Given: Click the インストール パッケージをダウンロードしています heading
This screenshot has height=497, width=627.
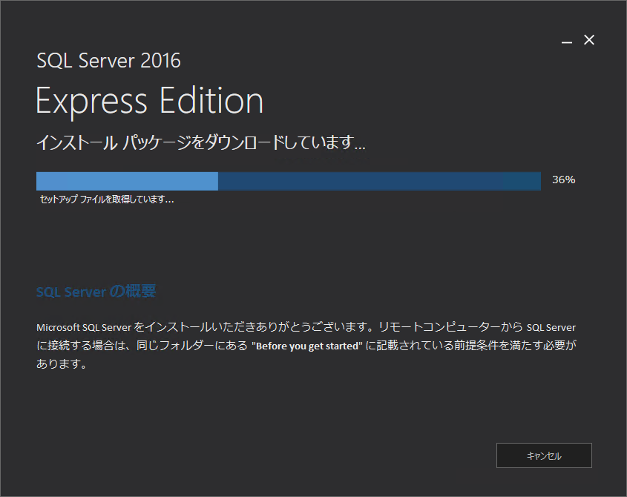Looking at the screenshot, I should tap(200, 142).
